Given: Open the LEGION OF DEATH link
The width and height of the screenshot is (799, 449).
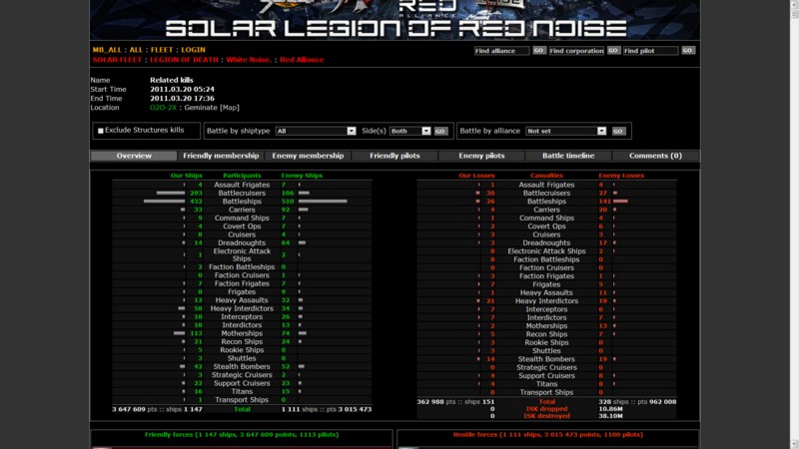Looking at the screenshot, I should [184, 60].
